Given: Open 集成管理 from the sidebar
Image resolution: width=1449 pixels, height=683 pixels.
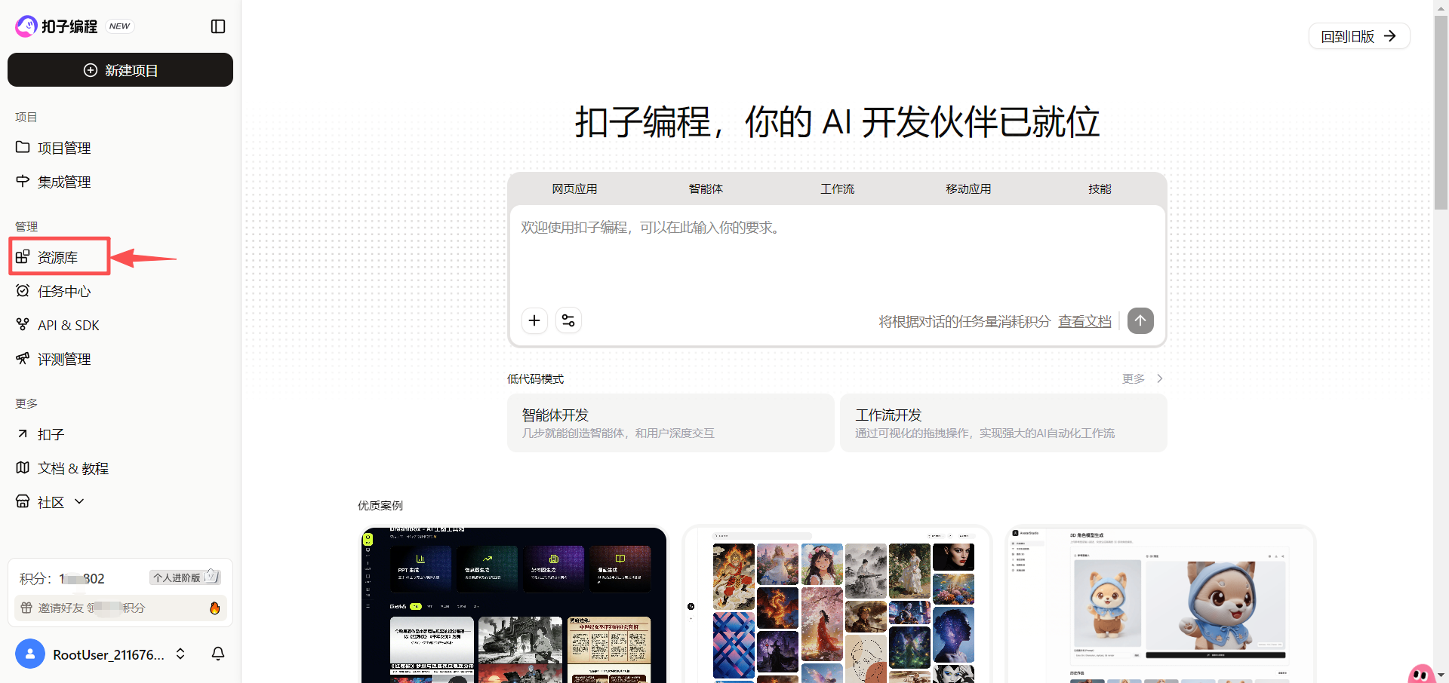Looking at the screenshot, I should (64, 181).
